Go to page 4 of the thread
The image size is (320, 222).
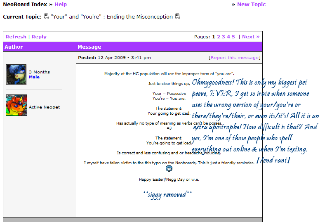tap(228, 37)
